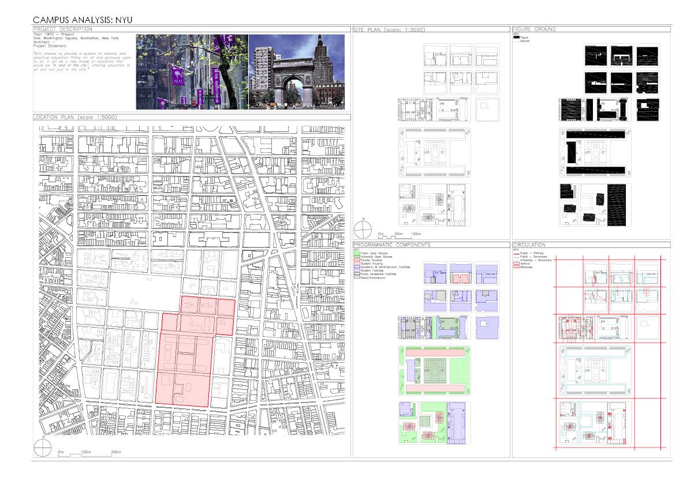Select the 'LOCATION PLAN (scale 1:5000)' heading

click(x=76, y=117)
